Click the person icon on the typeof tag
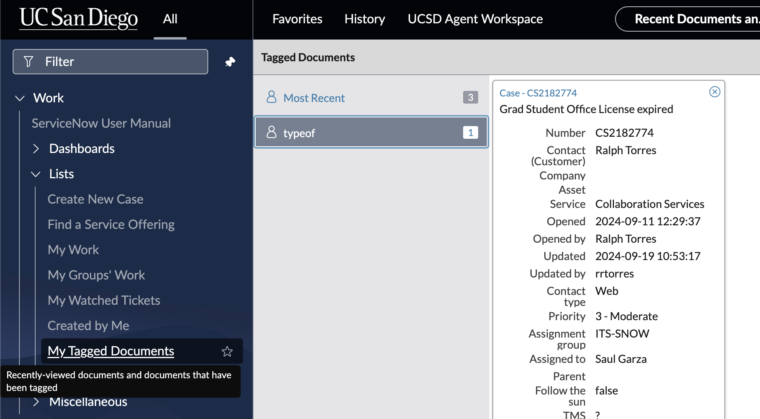 tap(271, 132)
